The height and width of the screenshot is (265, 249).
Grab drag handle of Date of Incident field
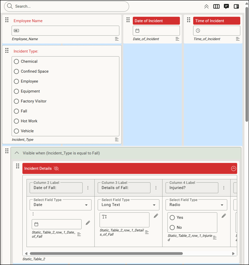pos(128,20)
